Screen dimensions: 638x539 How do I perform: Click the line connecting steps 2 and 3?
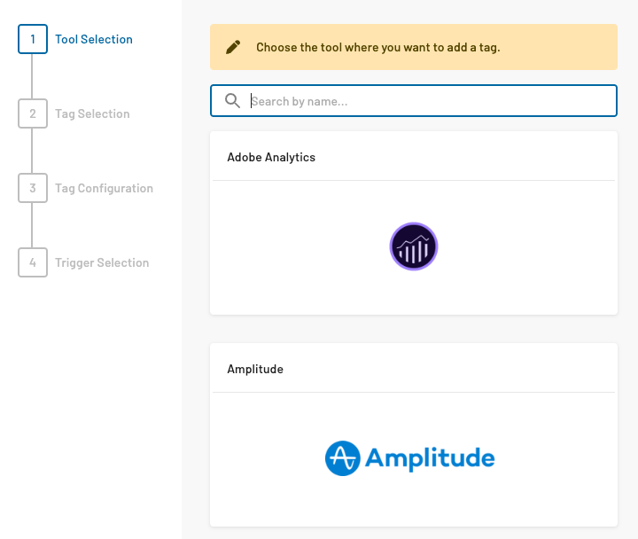tap(33, 151)
